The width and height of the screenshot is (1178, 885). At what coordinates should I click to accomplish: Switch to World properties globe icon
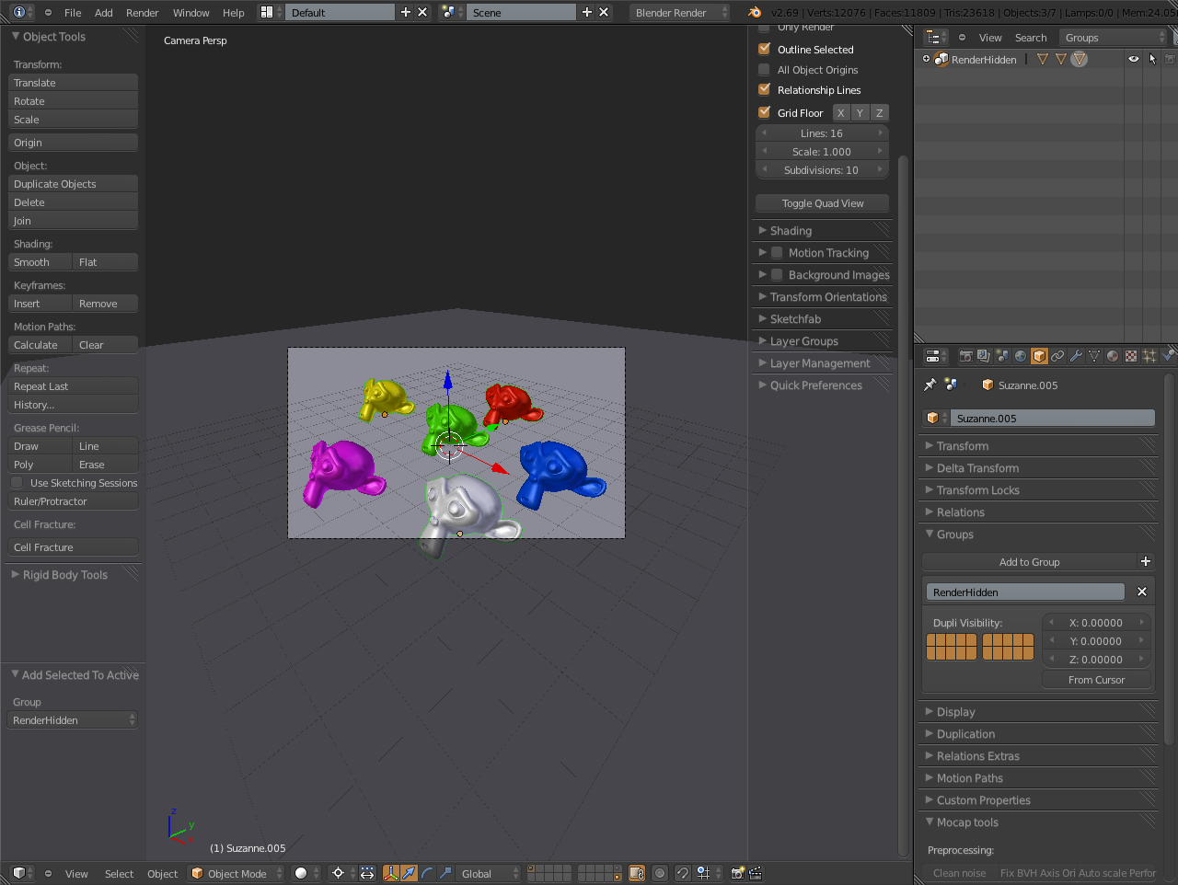coord(1021,356)
